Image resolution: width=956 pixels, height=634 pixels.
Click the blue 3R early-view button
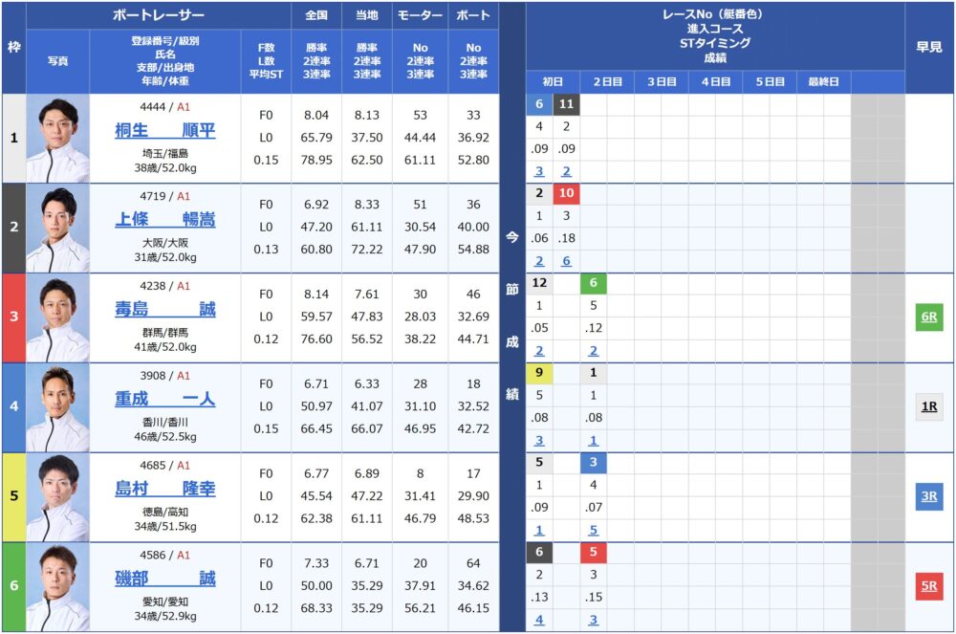(928, 496)
